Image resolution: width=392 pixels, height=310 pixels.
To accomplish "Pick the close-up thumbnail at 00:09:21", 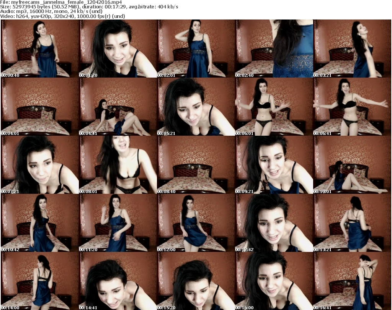I will coord(274,165).
